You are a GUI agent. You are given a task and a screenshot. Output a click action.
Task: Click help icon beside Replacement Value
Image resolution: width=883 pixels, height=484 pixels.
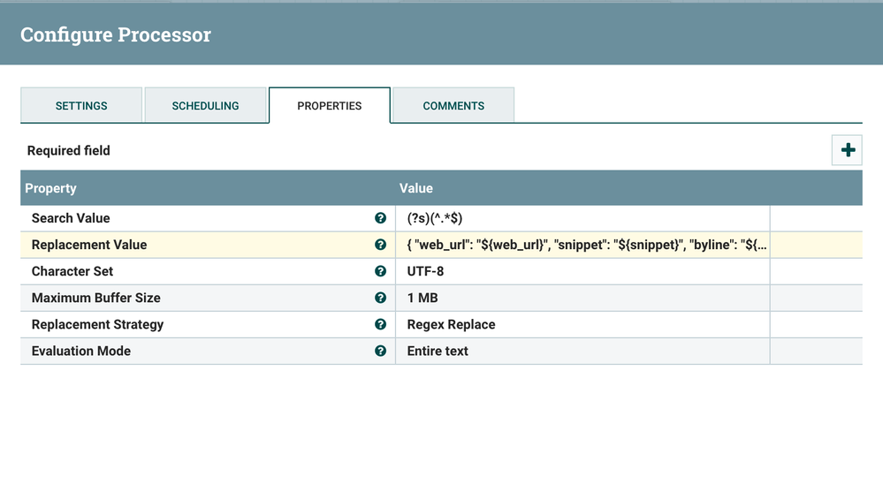pyautogui.click(x=380, y=245)
